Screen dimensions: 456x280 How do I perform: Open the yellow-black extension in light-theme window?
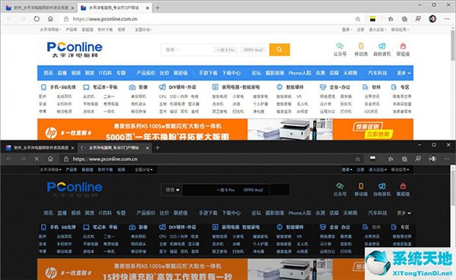point(372,19)
